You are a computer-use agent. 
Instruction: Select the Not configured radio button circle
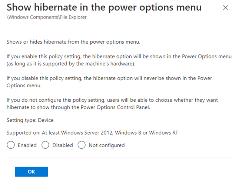[82, 145]
